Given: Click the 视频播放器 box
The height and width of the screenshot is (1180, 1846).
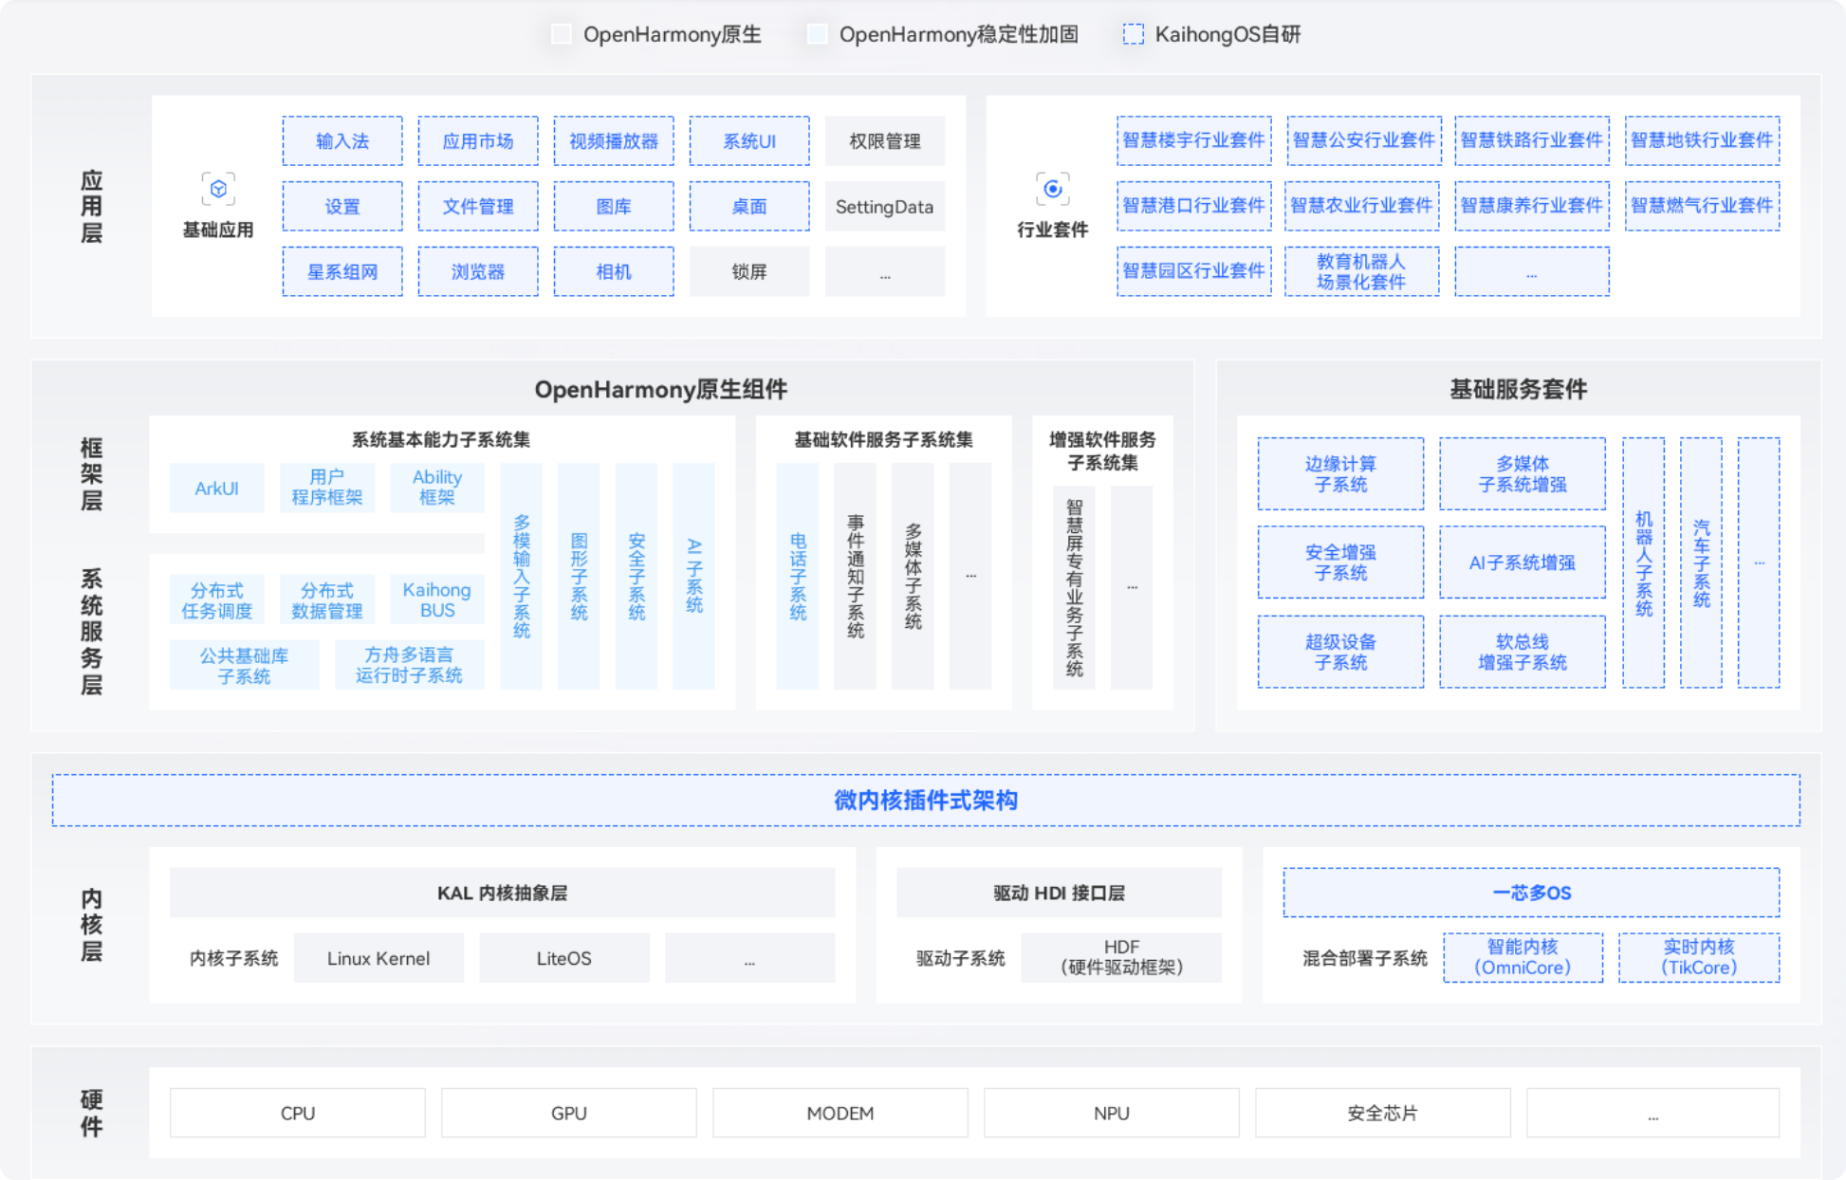Looking at the screenshot, I should point(614,140).
